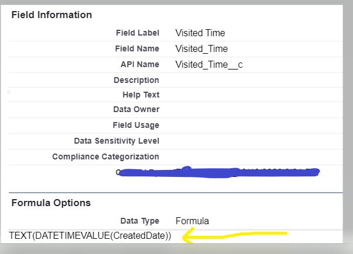Click the Compliance Categorization label

(105, 156)
